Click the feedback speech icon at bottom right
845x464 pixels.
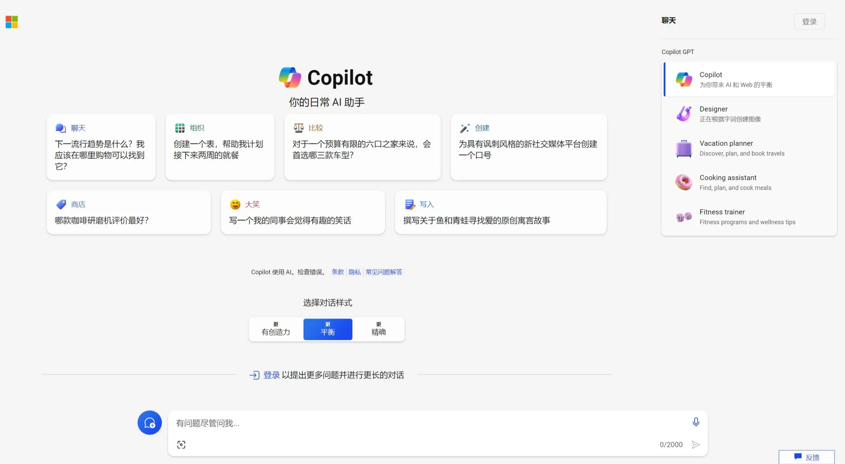coord(798,457)
